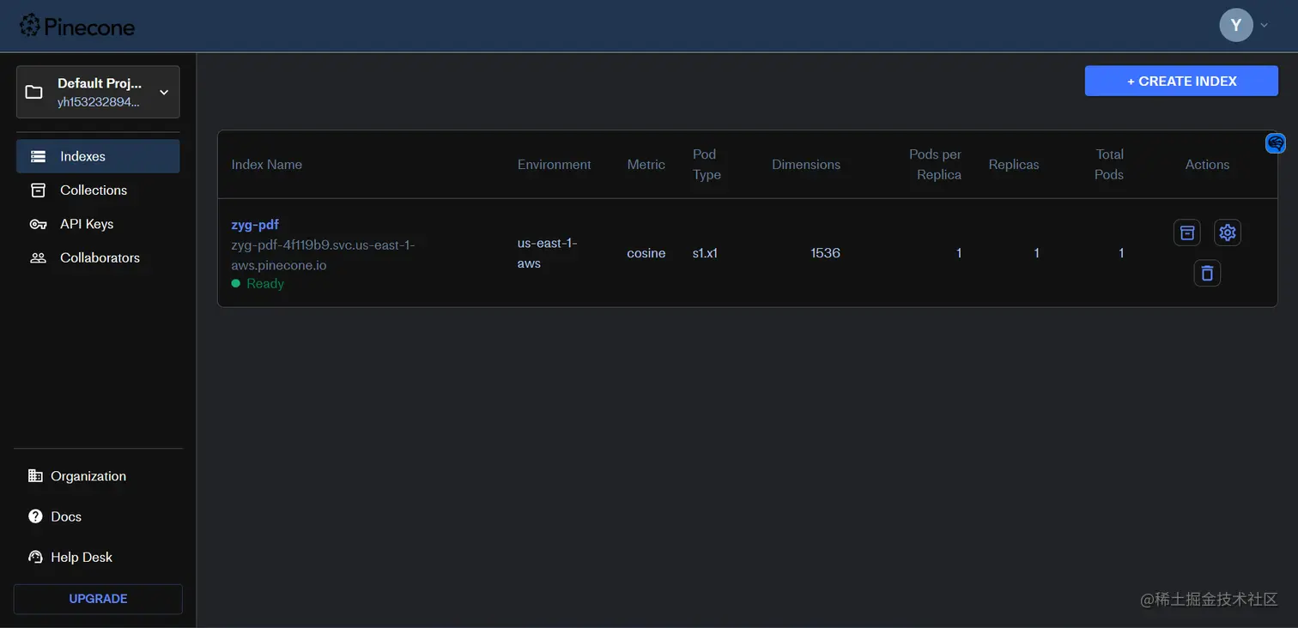Click the CREATE INDEX button
Viewport: 1298px width, 628px height.
pyautogui.click(x=1181, y=81)
